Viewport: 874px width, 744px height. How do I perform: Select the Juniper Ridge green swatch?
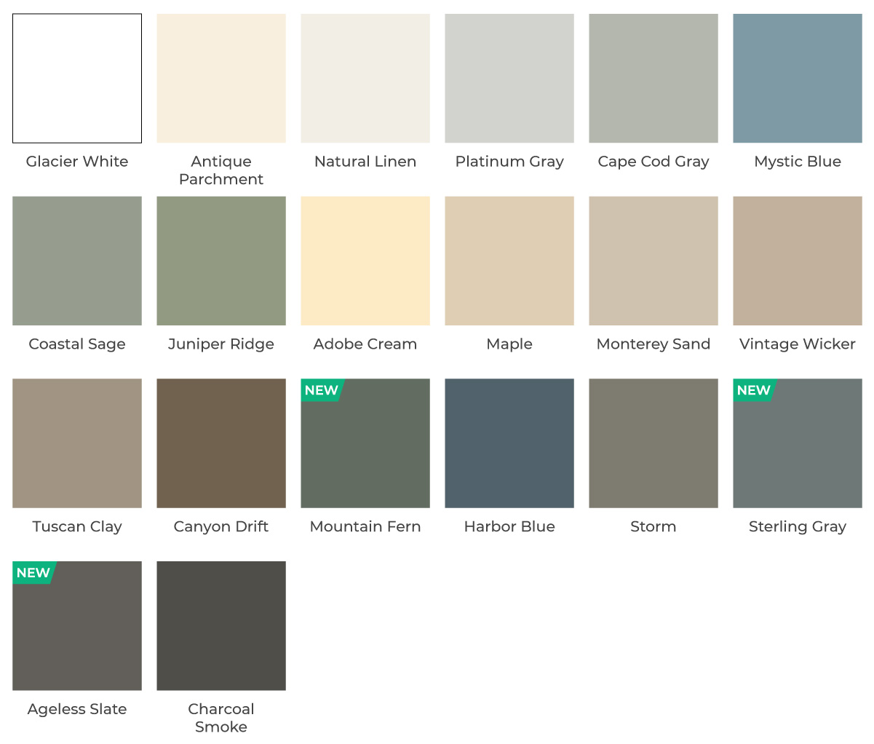click(x=221, y=260)
